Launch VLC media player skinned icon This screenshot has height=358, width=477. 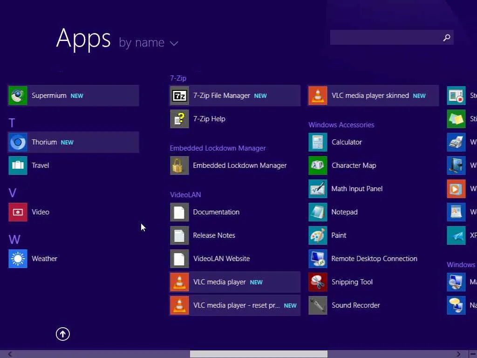point(318,96)
